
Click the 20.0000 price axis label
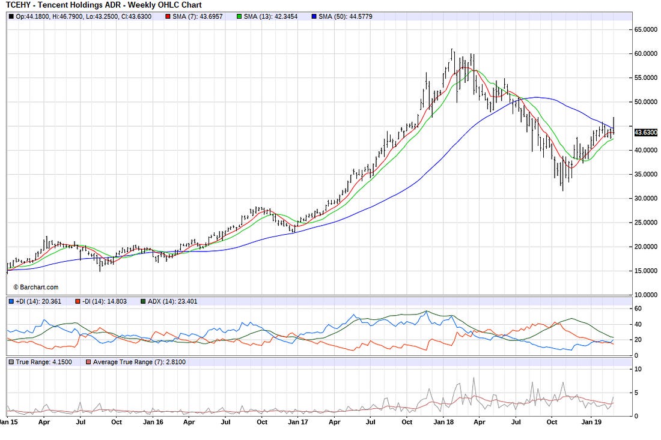pyautogui.click(x=646, y=247)
